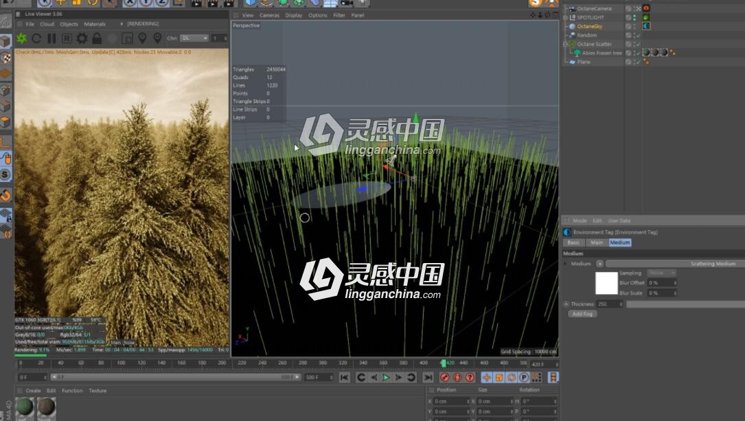Click the autokeying red button
This screenshot has height=421, width=745.
tap(457, 377)
